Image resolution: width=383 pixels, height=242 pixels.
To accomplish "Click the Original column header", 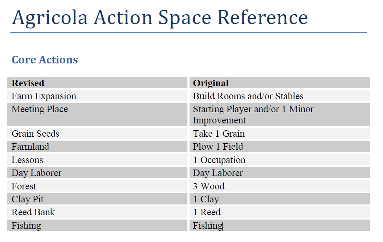I will click(x=280, y=83).
